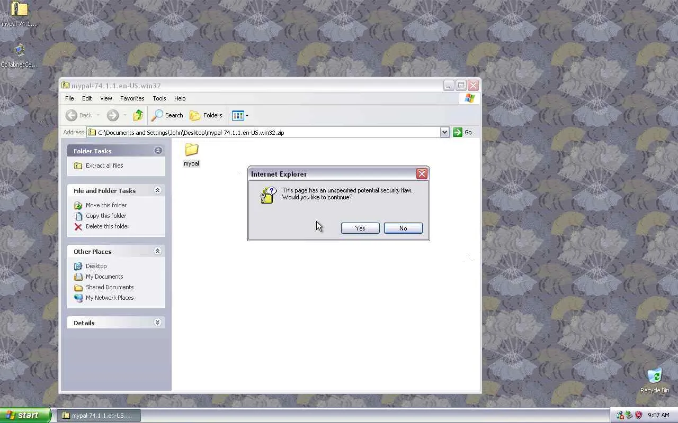Click the Copy this folder icon

[78, 216]
